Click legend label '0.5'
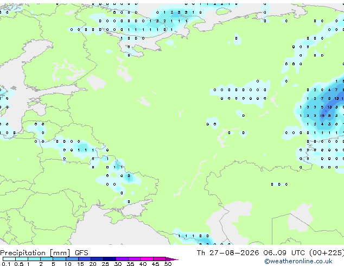 click(18, 264)
